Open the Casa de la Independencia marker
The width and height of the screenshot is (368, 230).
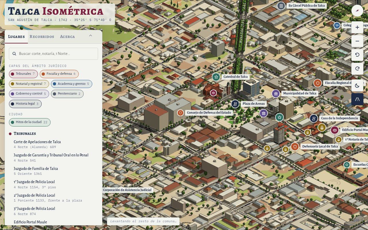[x=314, y=118]
